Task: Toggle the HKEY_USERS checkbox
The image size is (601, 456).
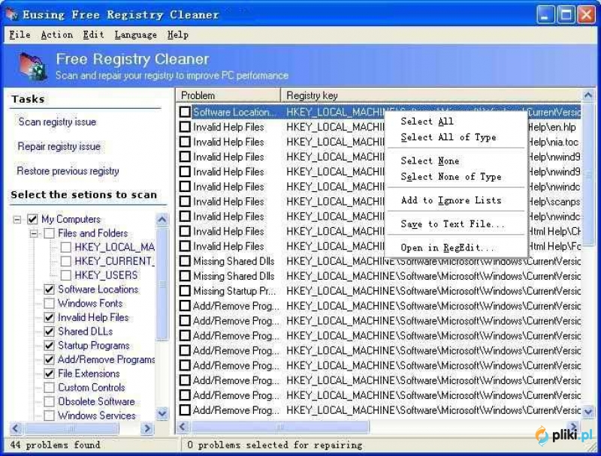Action: [x=66, y=275]
